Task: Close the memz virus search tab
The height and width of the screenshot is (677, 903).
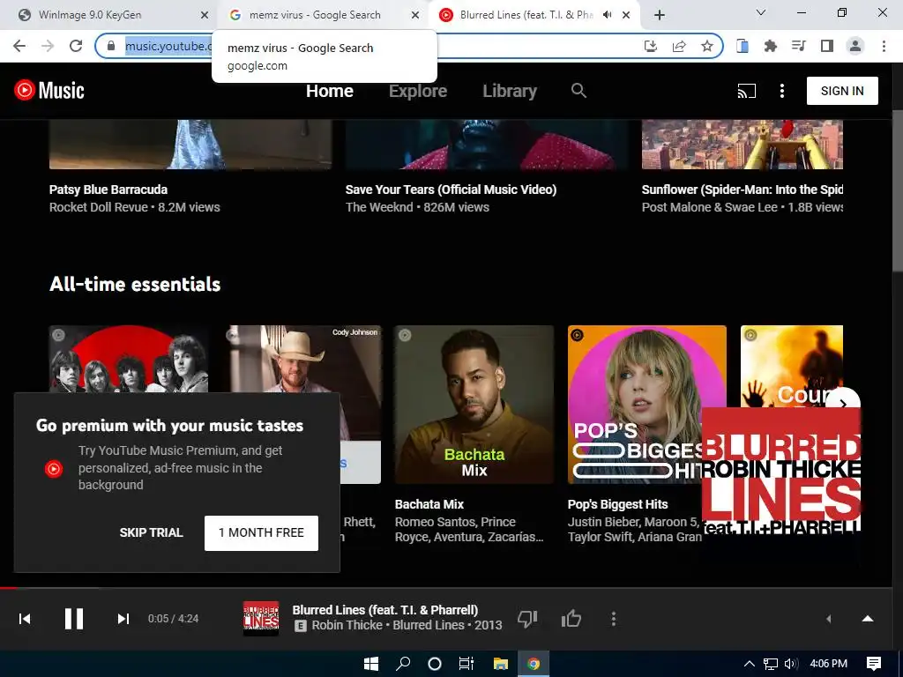Action: coord(415,15)
